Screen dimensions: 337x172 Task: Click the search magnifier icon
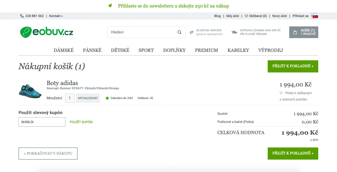pyautogui.click(x=179, y=32)
